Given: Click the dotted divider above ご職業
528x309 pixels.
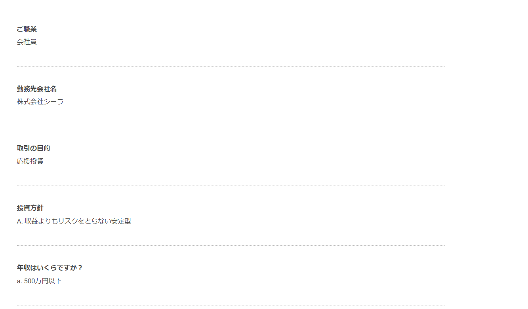Looking at the screenshot, I should 231,7.
